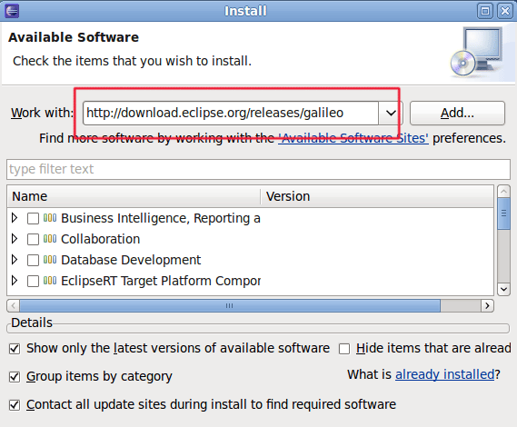Toggle Group items by category

click(x=15, y=376)
